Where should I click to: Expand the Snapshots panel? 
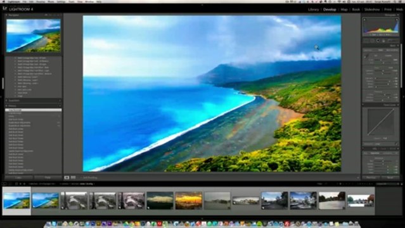point(6,101)
